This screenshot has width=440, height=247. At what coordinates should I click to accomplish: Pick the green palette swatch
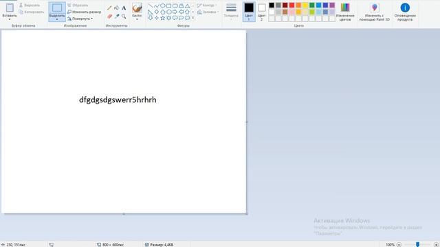312,5
